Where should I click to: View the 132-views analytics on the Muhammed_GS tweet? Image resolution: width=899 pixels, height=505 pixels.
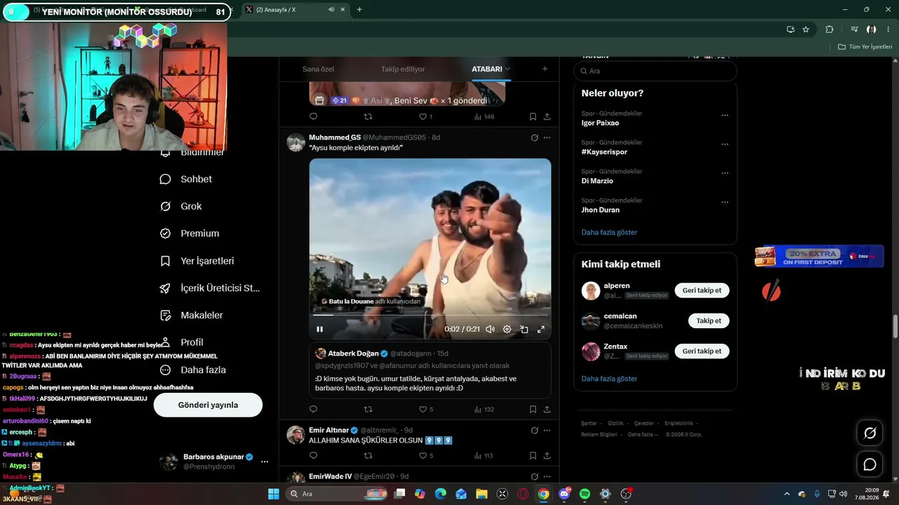point(484,410)
